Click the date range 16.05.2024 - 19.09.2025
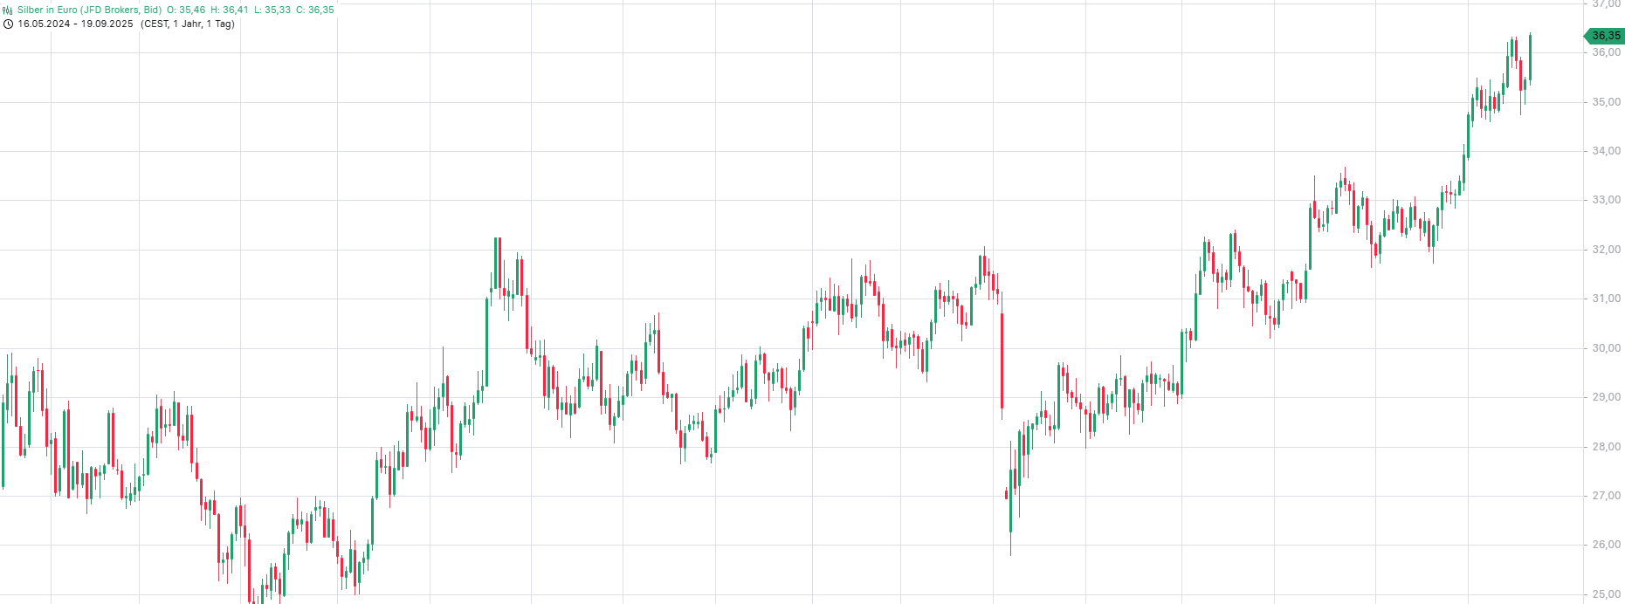Image resolution: width=1625 pixels, height=604 pixels. pyautogui.click(x=75, y=24)
